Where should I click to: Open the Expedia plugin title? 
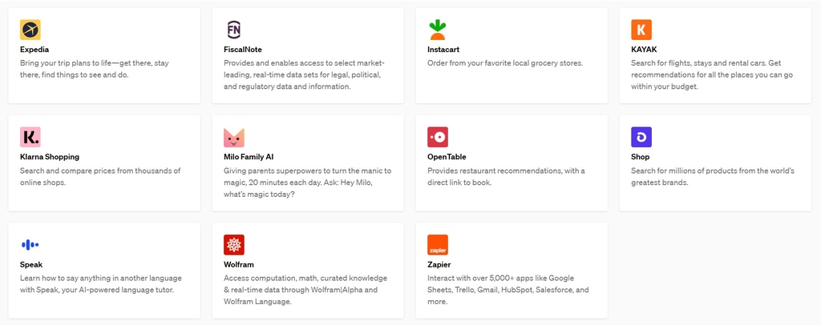coord(34,50)
